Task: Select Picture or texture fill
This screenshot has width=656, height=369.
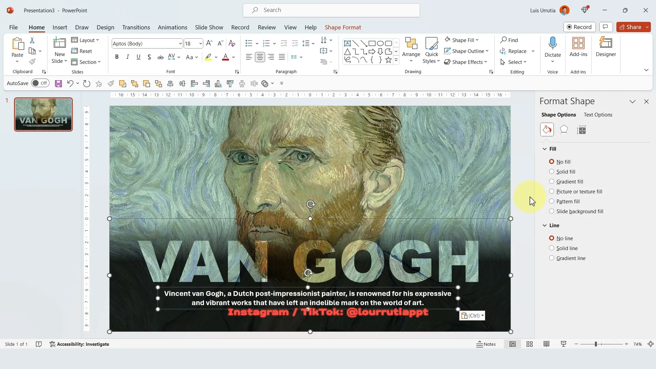Action: tap(575, 191)
